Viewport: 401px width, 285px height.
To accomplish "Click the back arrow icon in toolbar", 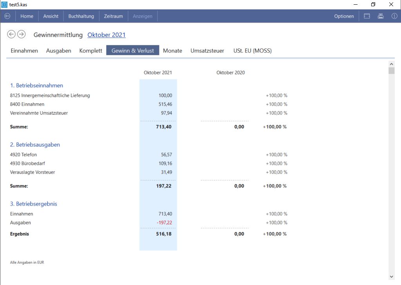I will click(x=7, y=16).
